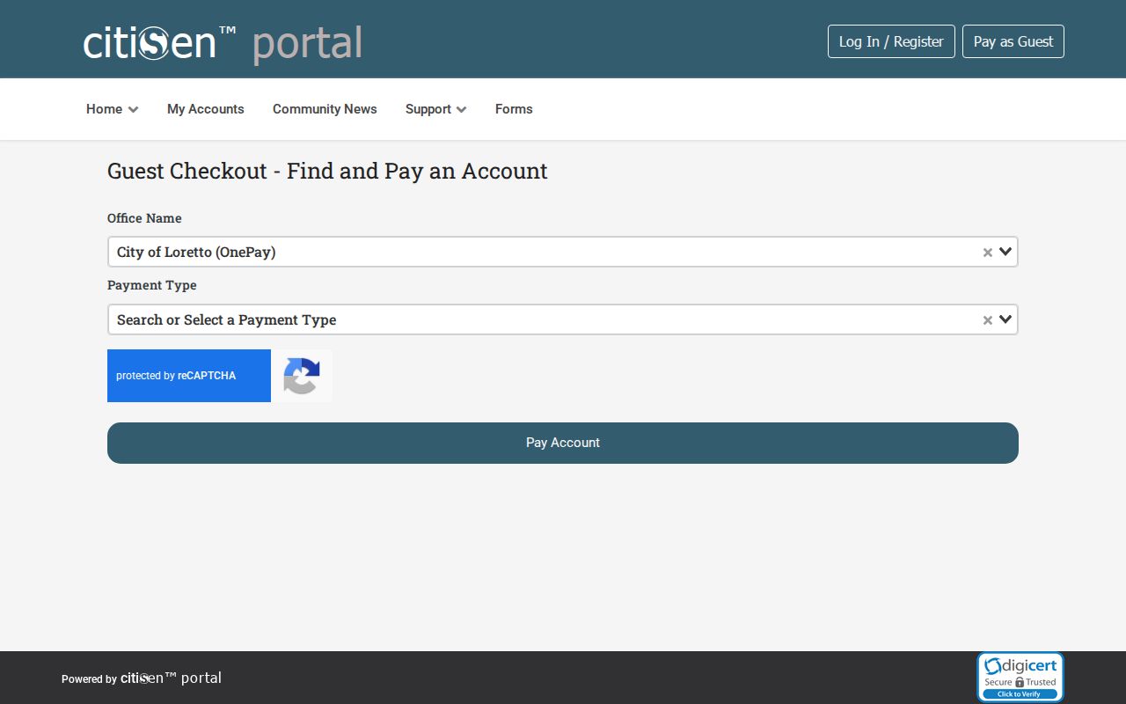Open the Support menu dropdown
This screenshot has height=704, width=1126.
(436, 109)
